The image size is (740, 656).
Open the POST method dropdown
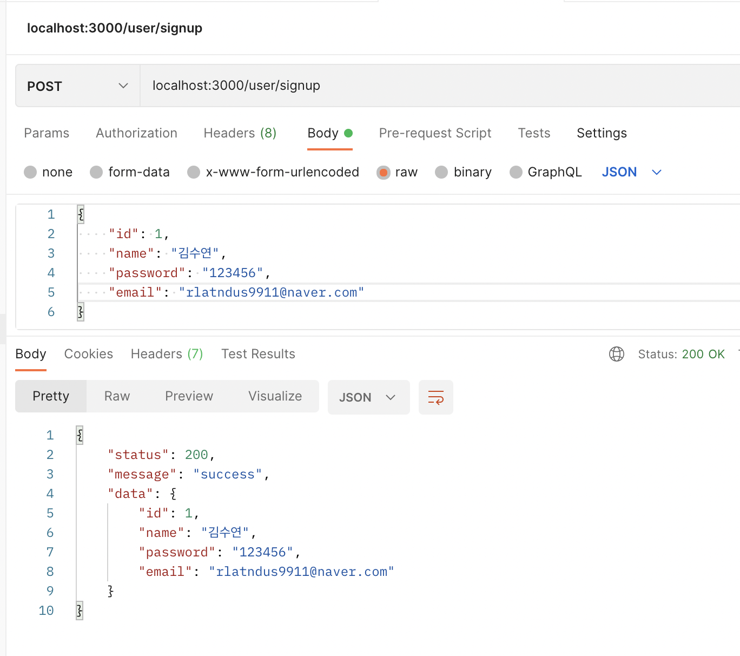coord(78,86)
